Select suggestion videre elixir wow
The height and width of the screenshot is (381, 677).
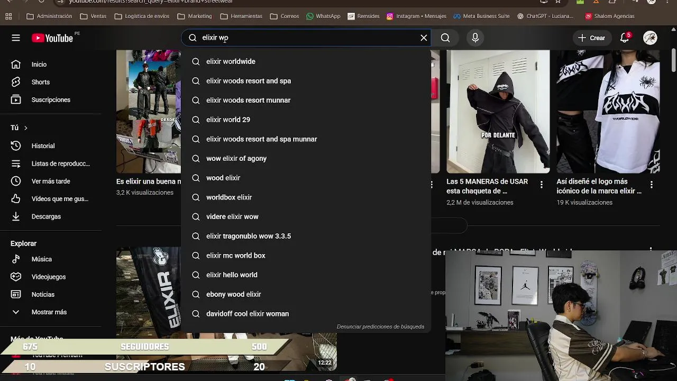pyautogui.click(x=306, y=216)
